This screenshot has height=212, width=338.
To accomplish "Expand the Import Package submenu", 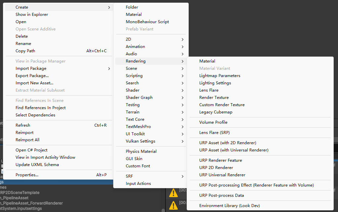I will [x=59, y=68].
